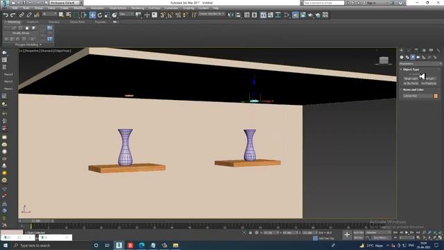Toggle Spinner Snap
Image resolution: width=444 pixels, height=250 pixels.
point(185,15)
